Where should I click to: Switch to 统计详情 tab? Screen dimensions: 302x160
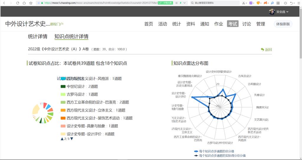[x=37, y=37]
